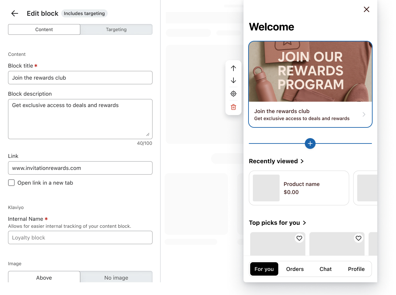
Task: Add a new block with the plus button
Action: coord(310,143)
